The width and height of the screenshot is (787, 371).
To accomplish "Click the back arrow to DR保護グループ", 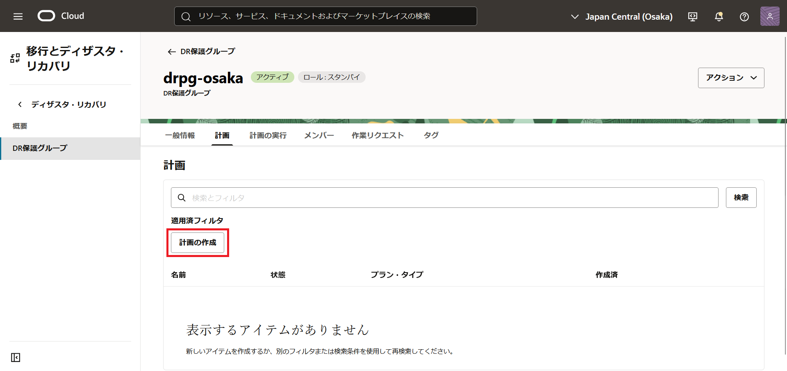I will pos(171,52).
